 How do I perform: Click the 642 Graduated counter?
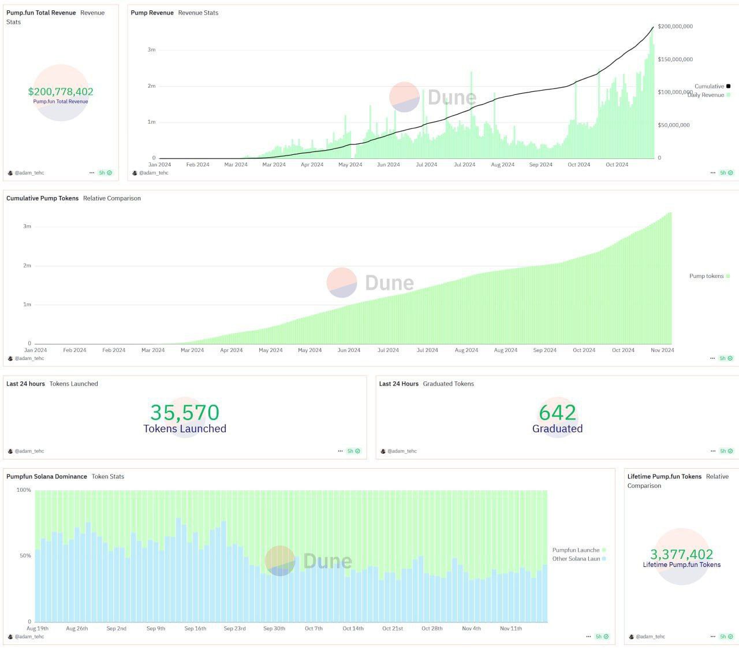558,413
